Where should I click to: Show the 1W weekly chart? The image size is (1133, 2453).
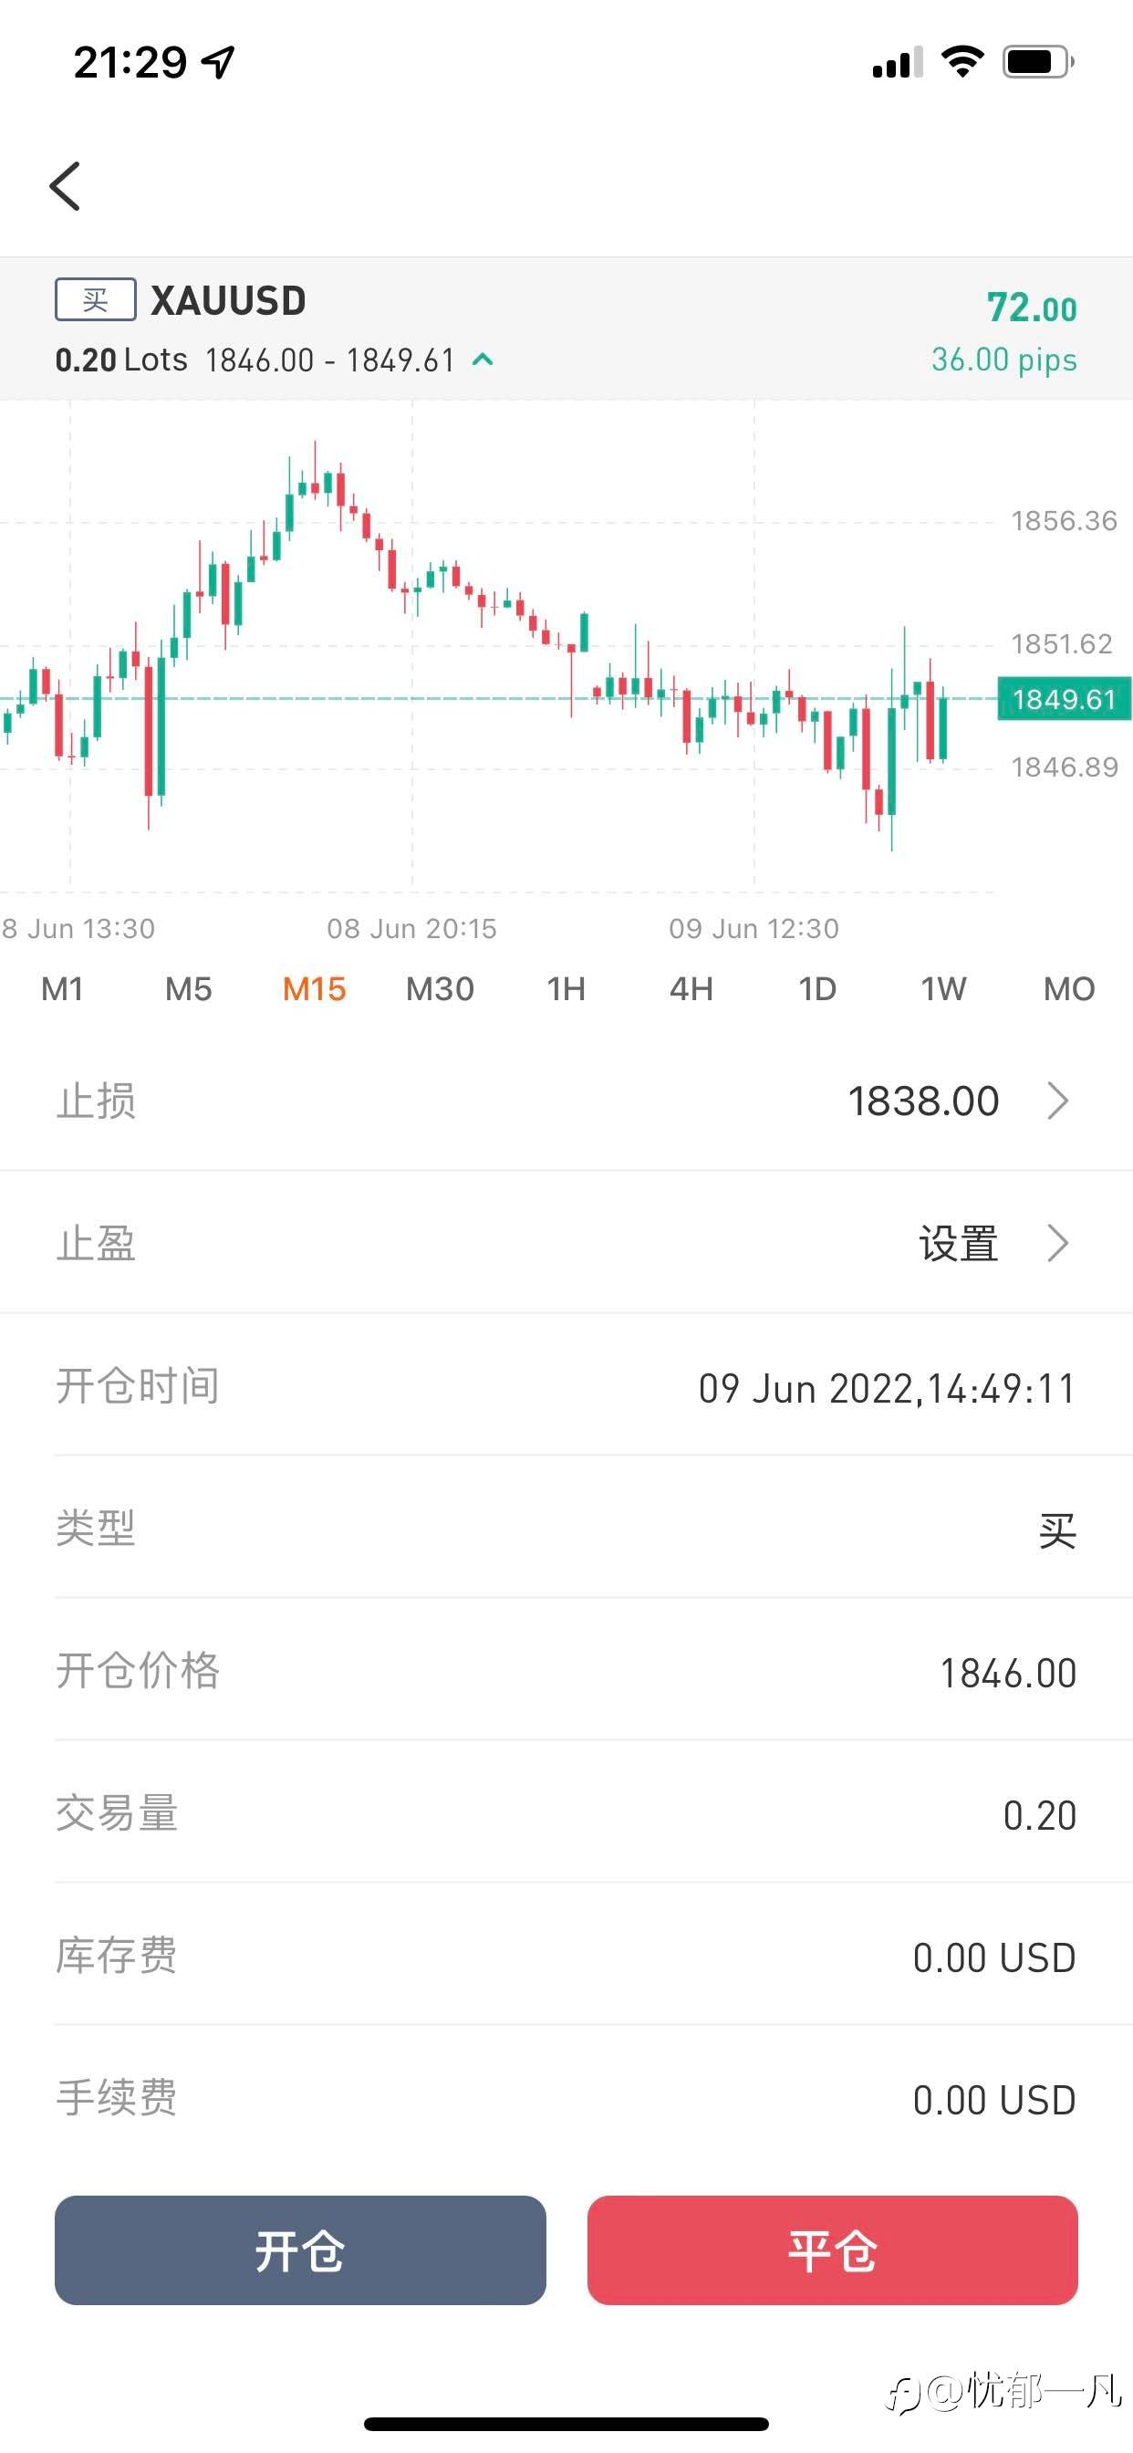coord(942,989)
